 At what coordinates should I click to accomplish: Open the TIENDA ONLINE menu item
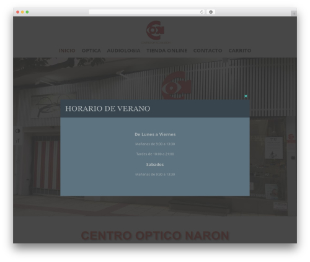click(167, 50)
